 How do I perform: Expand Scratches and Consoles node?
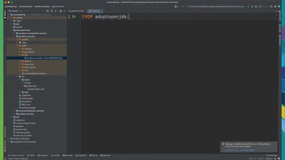click(8, 142)
